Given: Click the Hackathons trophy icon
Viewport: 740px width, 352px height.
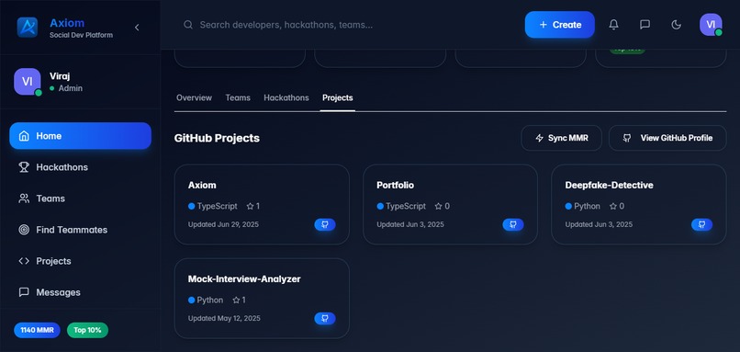Looking at the screenshot, I should point(24,167).
